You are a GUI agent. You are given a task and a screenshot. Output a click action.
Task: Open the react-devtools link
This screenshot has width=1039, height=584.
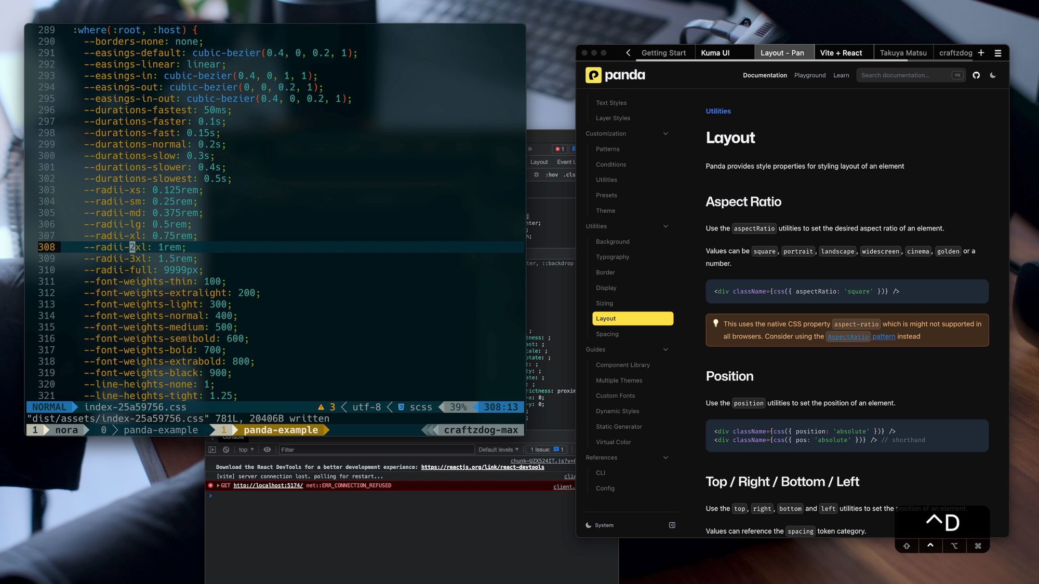482,467
